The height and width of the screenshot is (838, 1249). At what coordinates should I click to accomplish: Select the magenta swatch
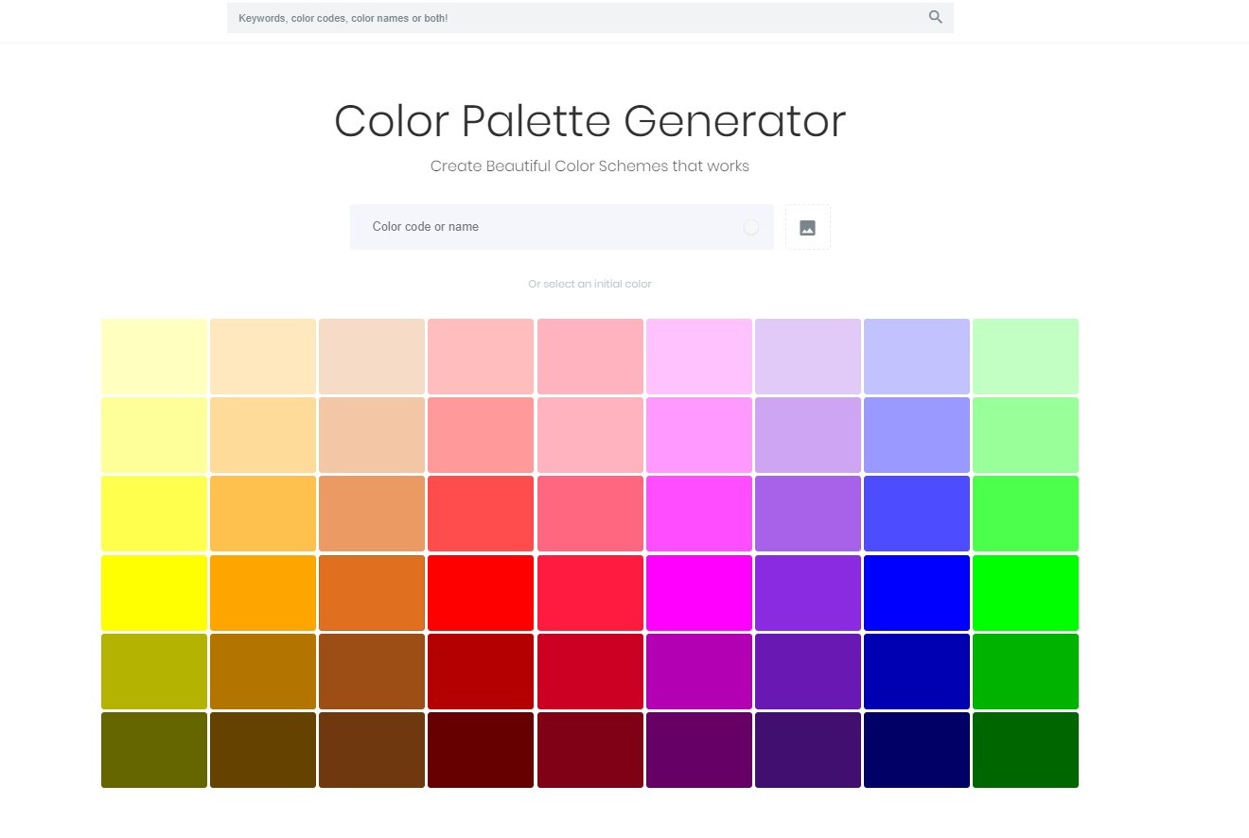point(699,593)
